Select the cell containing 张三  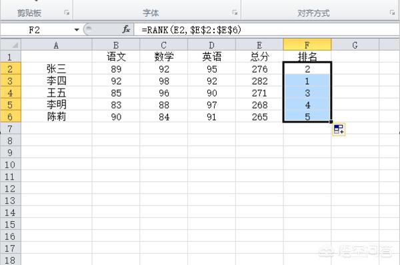57,69
